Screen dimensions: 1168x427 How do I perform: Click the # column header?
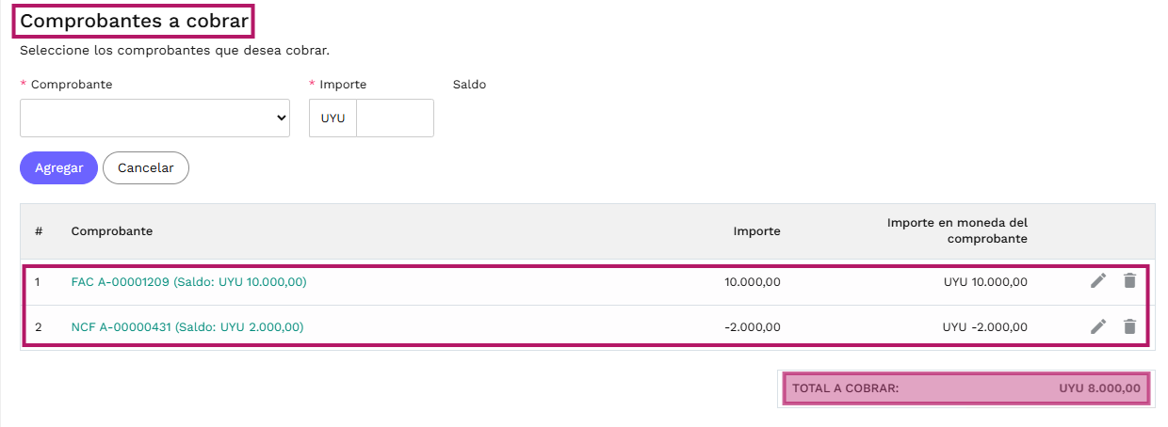(39, 231)
